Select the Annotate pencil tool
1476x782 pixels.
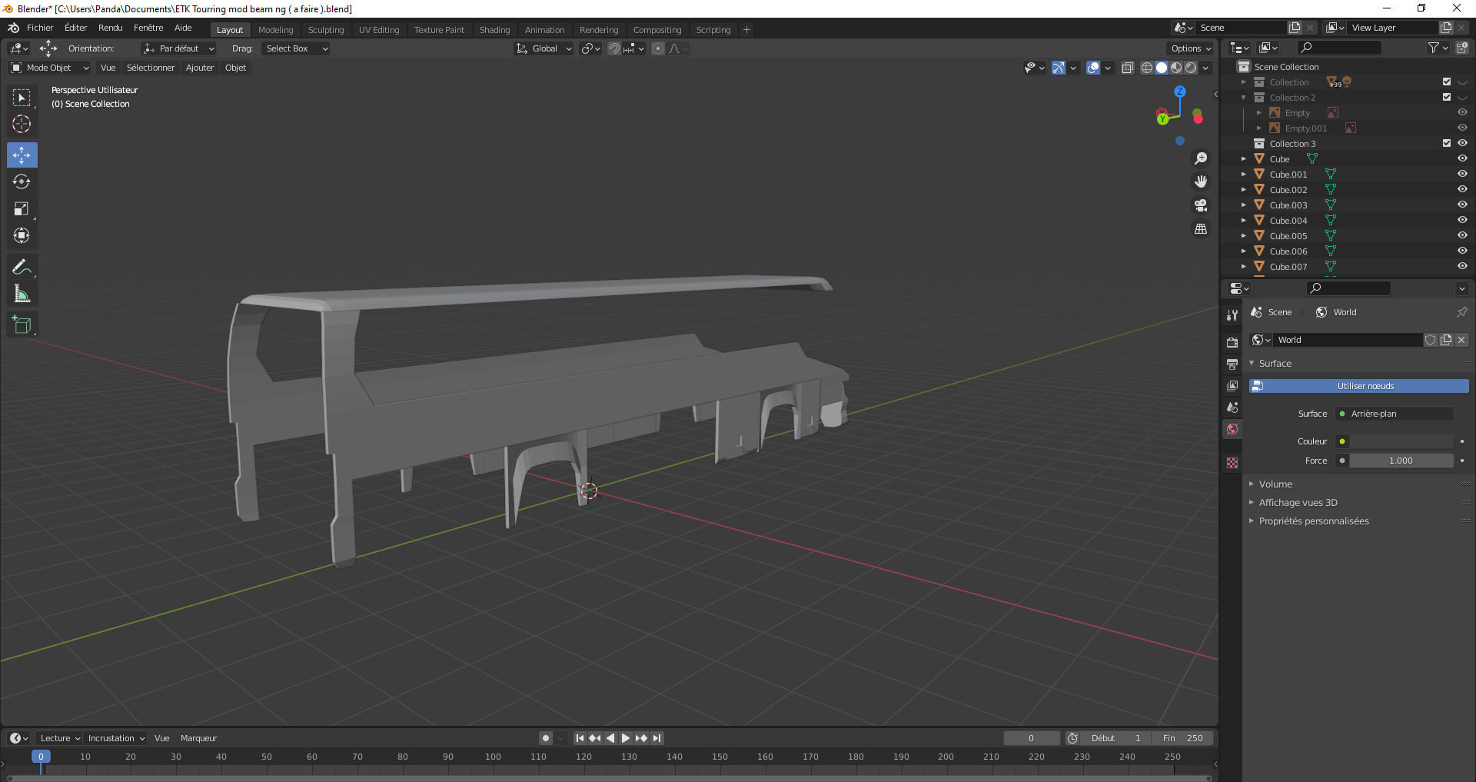(22, 268)
